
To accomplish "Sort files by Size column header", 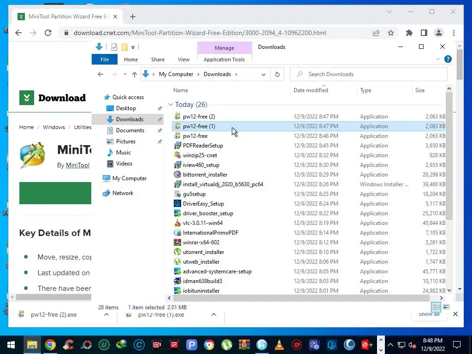I will tap(419, 90).
